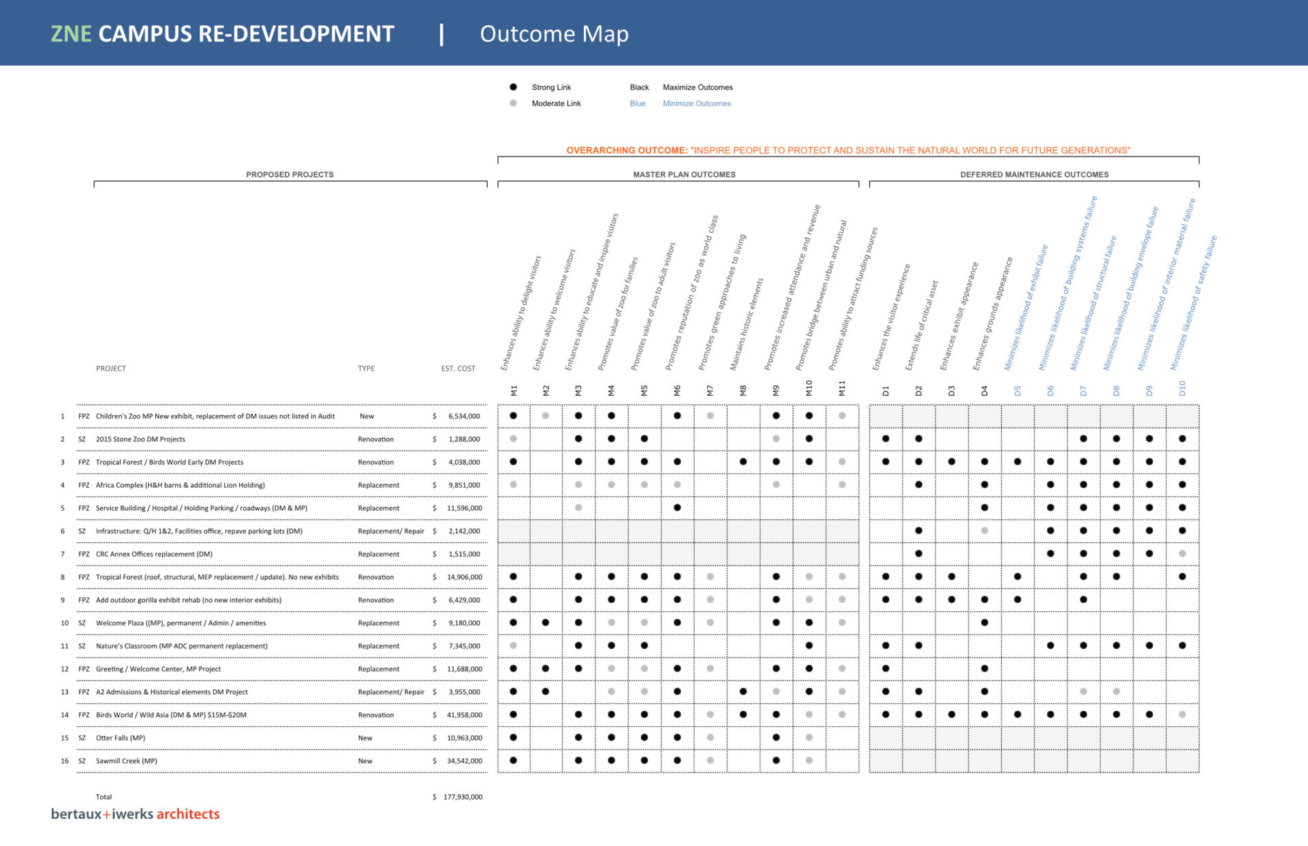Click the 'bertaux+iwerks architects' logo
Image resolution: width=1308 pixels, height=846 pixels.
tap(135, 814)
